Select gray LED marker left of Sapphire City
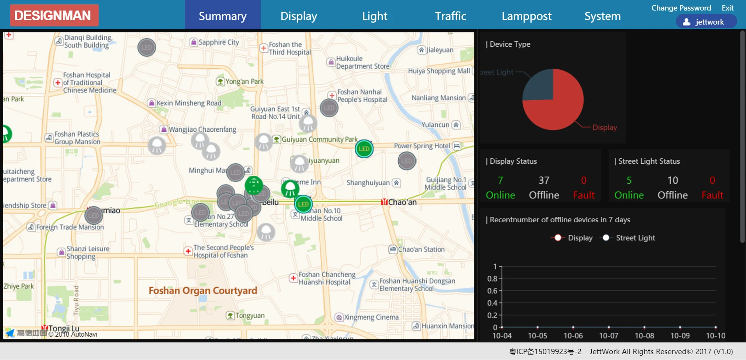 pos(147,48)
